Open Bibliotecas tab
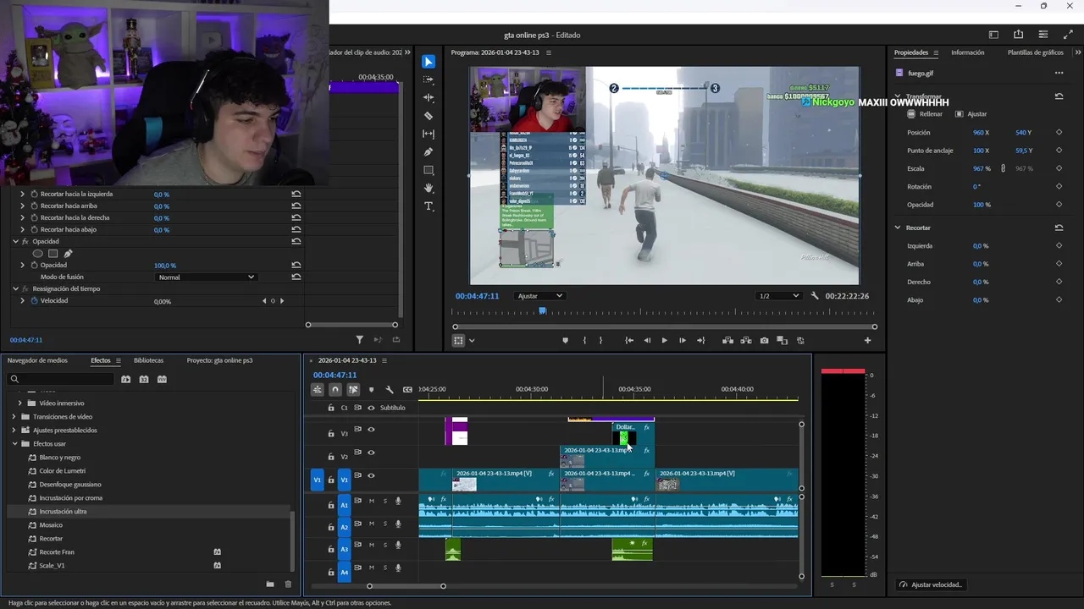Screen dimensions: 1084x609 tap(148, 360)
